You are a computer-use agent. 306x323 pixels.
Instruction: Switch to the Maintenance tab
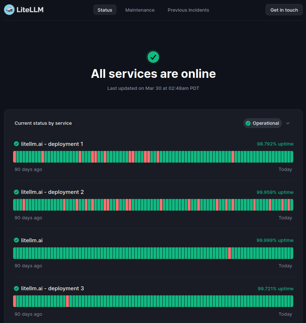click(140, 10)
